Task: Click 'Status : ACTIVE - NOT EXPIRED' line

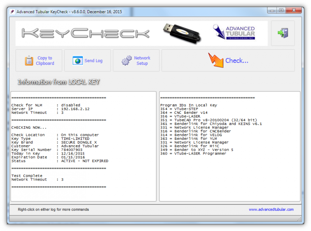Action: tap(60, 161)
